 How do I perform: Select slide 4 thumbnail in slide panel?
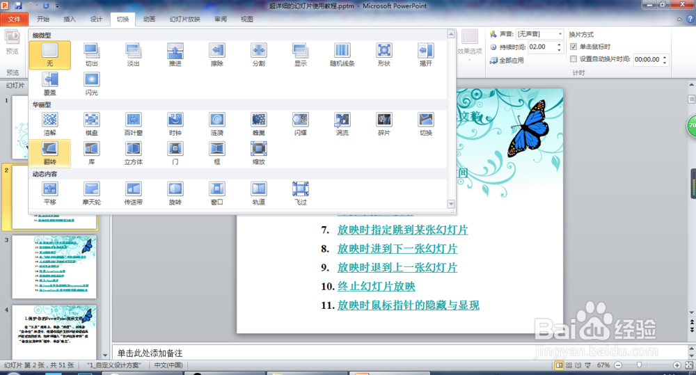coord(54,332)
